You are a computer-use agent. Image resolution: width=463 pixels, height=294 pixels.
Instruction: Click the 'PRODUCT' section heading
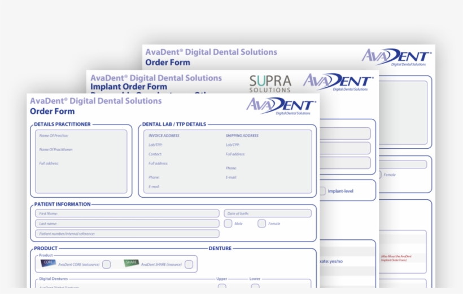click(46, 248)
